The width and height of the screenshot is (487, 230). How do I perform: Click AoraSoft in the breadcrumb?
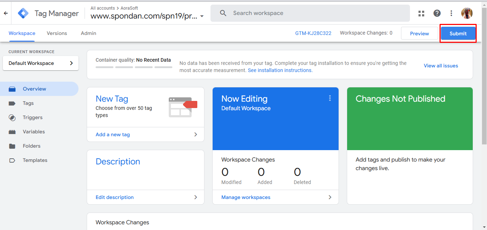(129, 8)
